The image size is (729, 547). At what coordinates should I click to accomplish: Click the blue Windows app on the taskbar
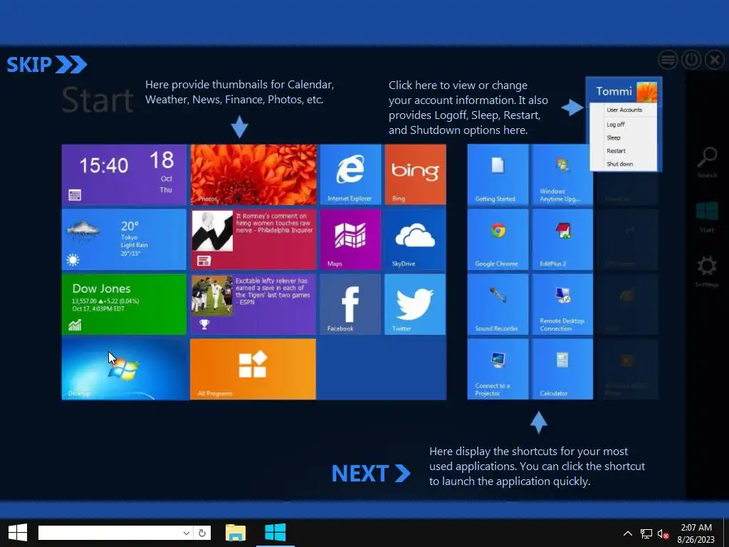coord(276,533)
